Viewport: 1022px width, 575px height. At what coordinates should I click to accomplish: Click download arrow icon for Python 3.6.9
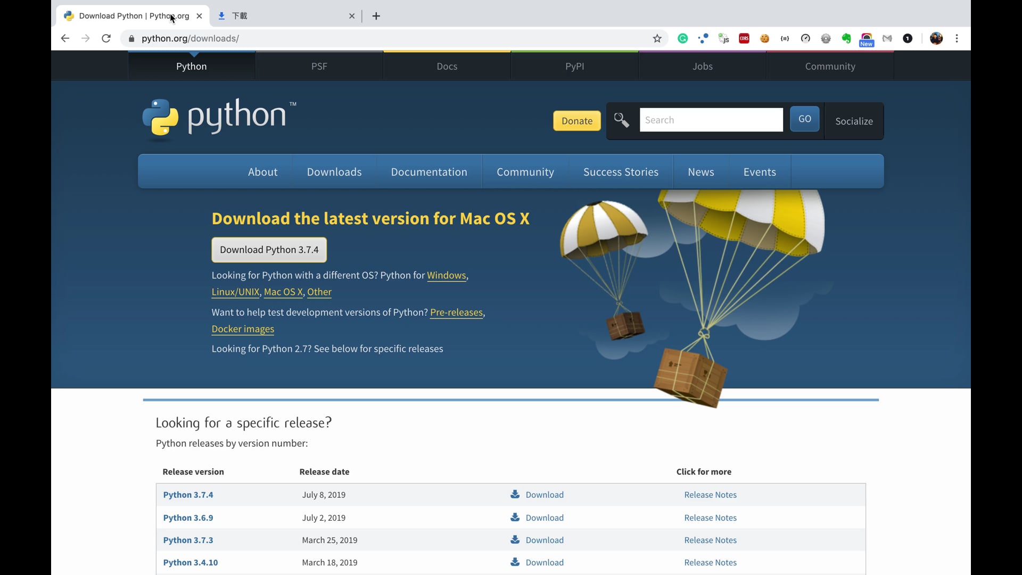[x=515, y=517]
